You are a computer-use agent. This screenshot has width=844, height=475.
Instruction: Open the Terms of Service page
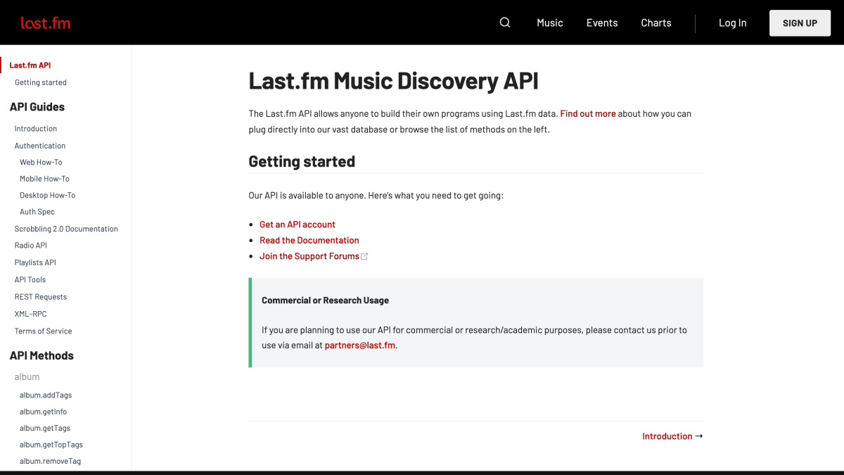pos(43,331)
